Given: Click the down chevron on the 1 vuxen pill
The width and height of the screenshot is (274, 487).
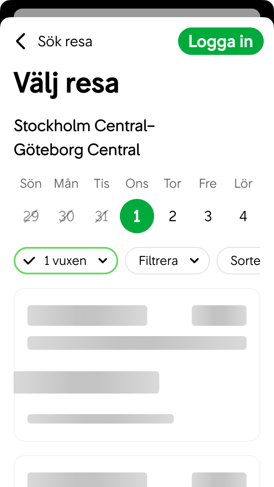Looking at the screenshot, I should point(102,261).
